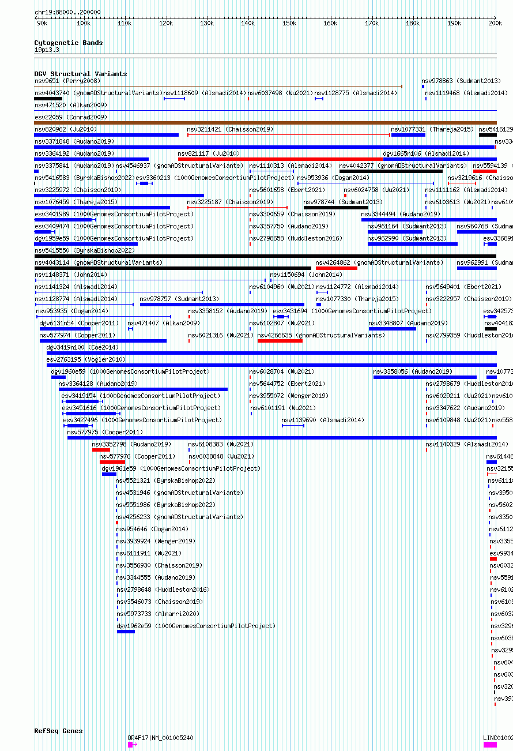Click the chr19:88000..200000 region label
513x751 pixels.
(x=67, y=12)
